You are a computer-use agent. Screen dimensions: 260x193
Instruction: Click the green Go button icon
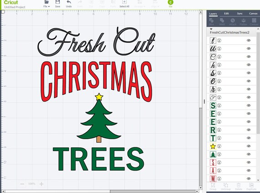point(171,2)
